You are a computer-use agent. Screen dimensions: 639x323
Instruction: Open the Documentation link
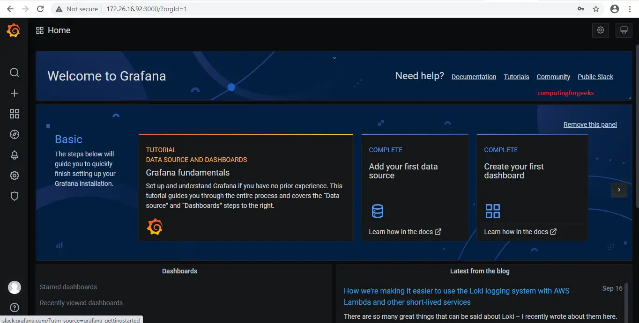click(474, 77)
